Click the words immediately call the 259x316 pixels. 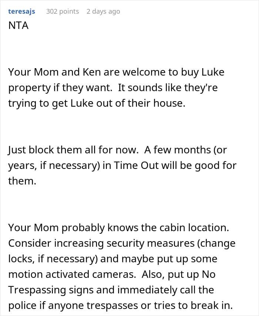pos(165,290)
